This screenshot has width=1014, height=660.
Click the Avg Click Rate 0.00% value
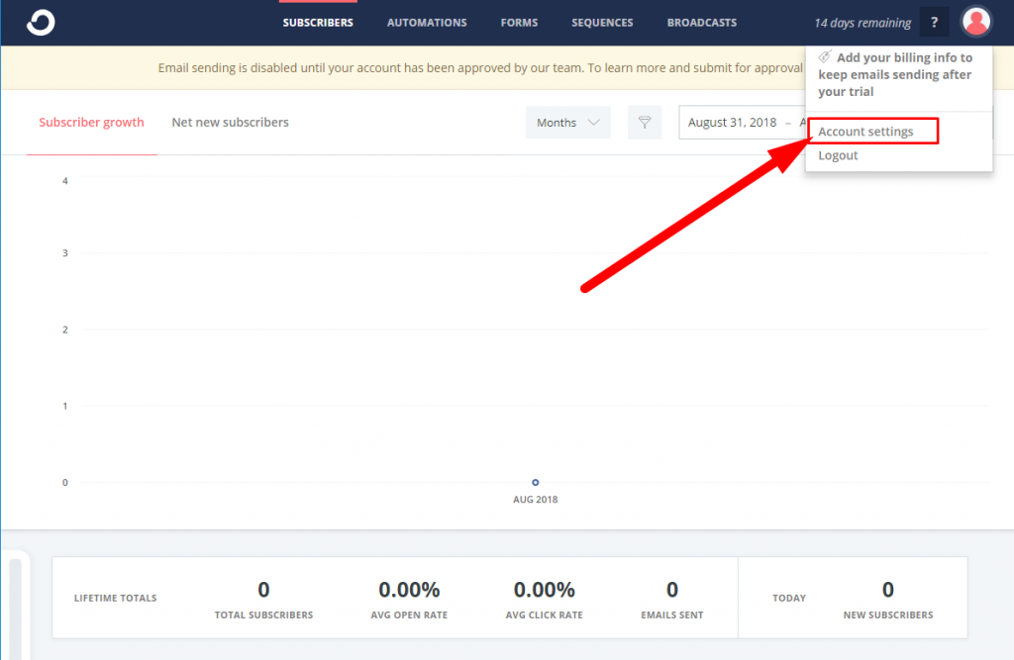(545, 590)
